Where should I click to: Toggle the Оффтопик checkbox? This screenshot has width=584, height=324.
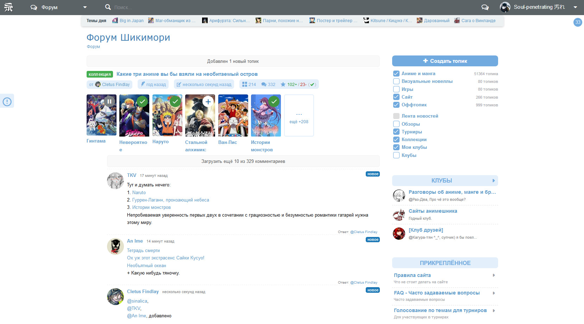tap(396, 105)
